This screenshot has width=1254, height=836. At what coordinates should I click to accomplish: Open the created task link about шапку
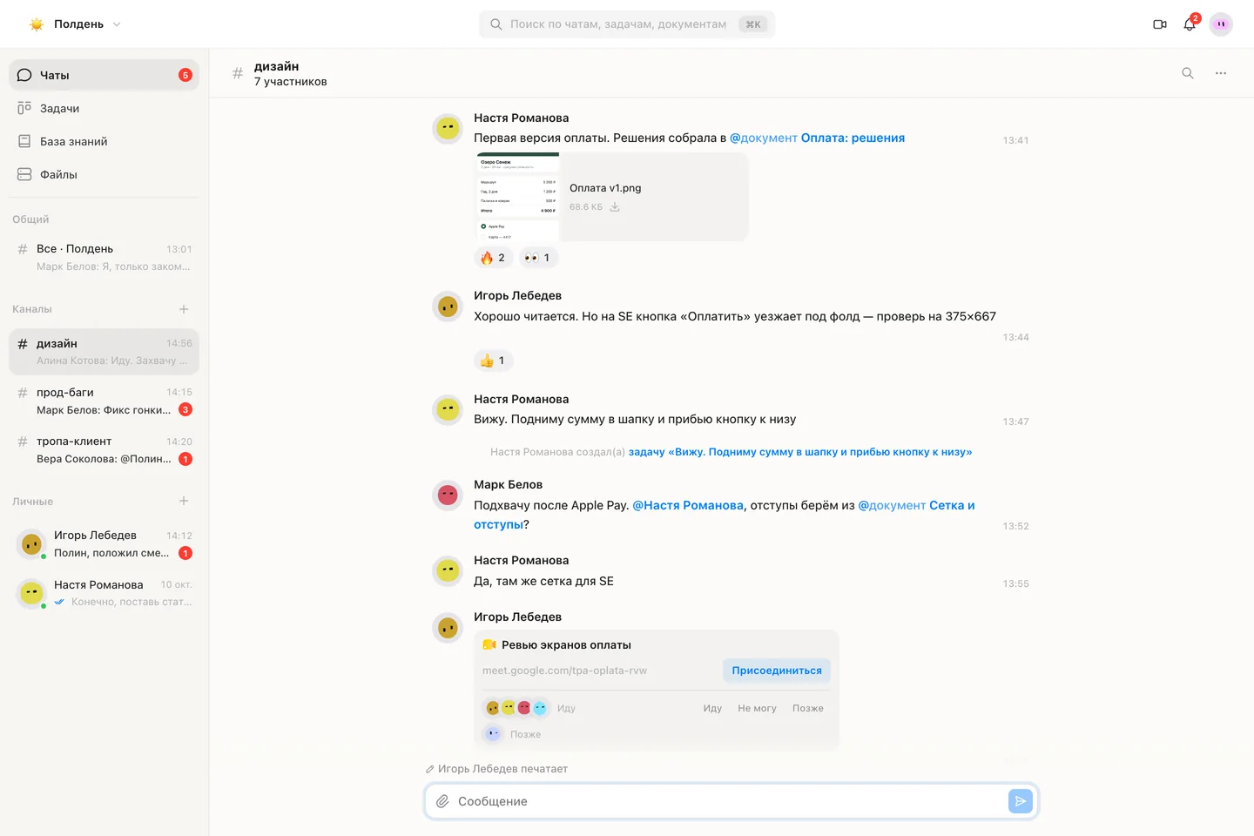tap(800, 452)
